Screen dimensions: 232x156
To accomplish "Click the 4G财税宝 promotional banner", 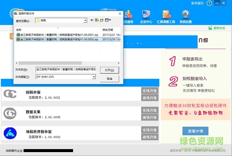I will [x=195, y=109].
